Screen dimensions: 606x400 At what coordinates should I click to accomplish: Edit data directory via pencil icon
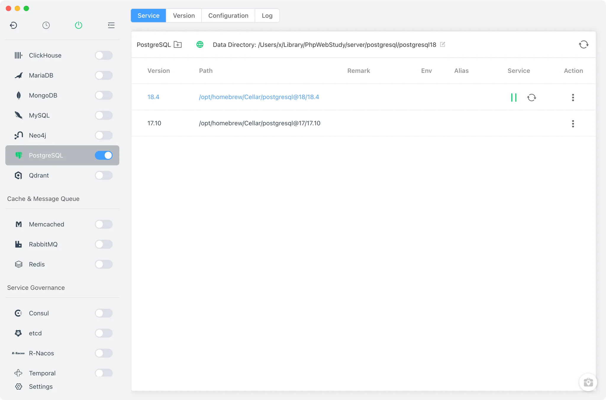coord(443,44)
